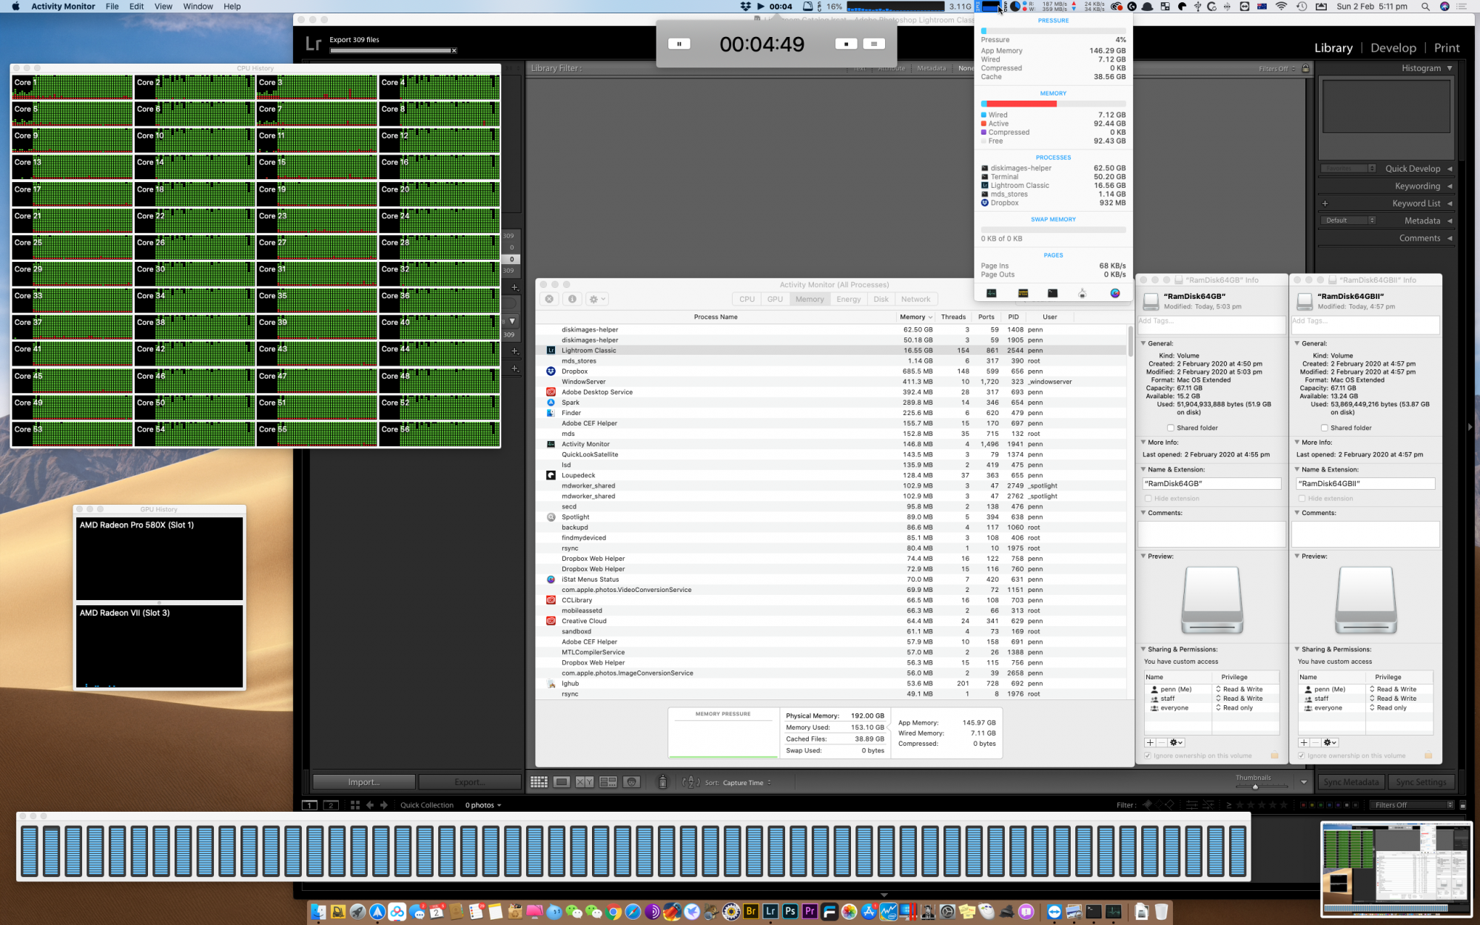Toggle Ignore ownership in RamDisk64GBII Info
This screenshot has height=925, width=1480.
[1302, 756]
